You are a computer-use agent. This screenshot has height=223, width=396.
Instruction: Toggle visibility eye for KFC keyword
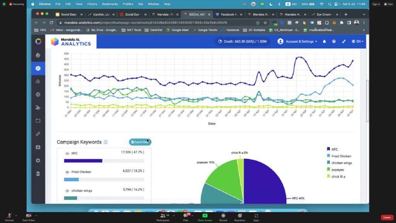[67, 153]
